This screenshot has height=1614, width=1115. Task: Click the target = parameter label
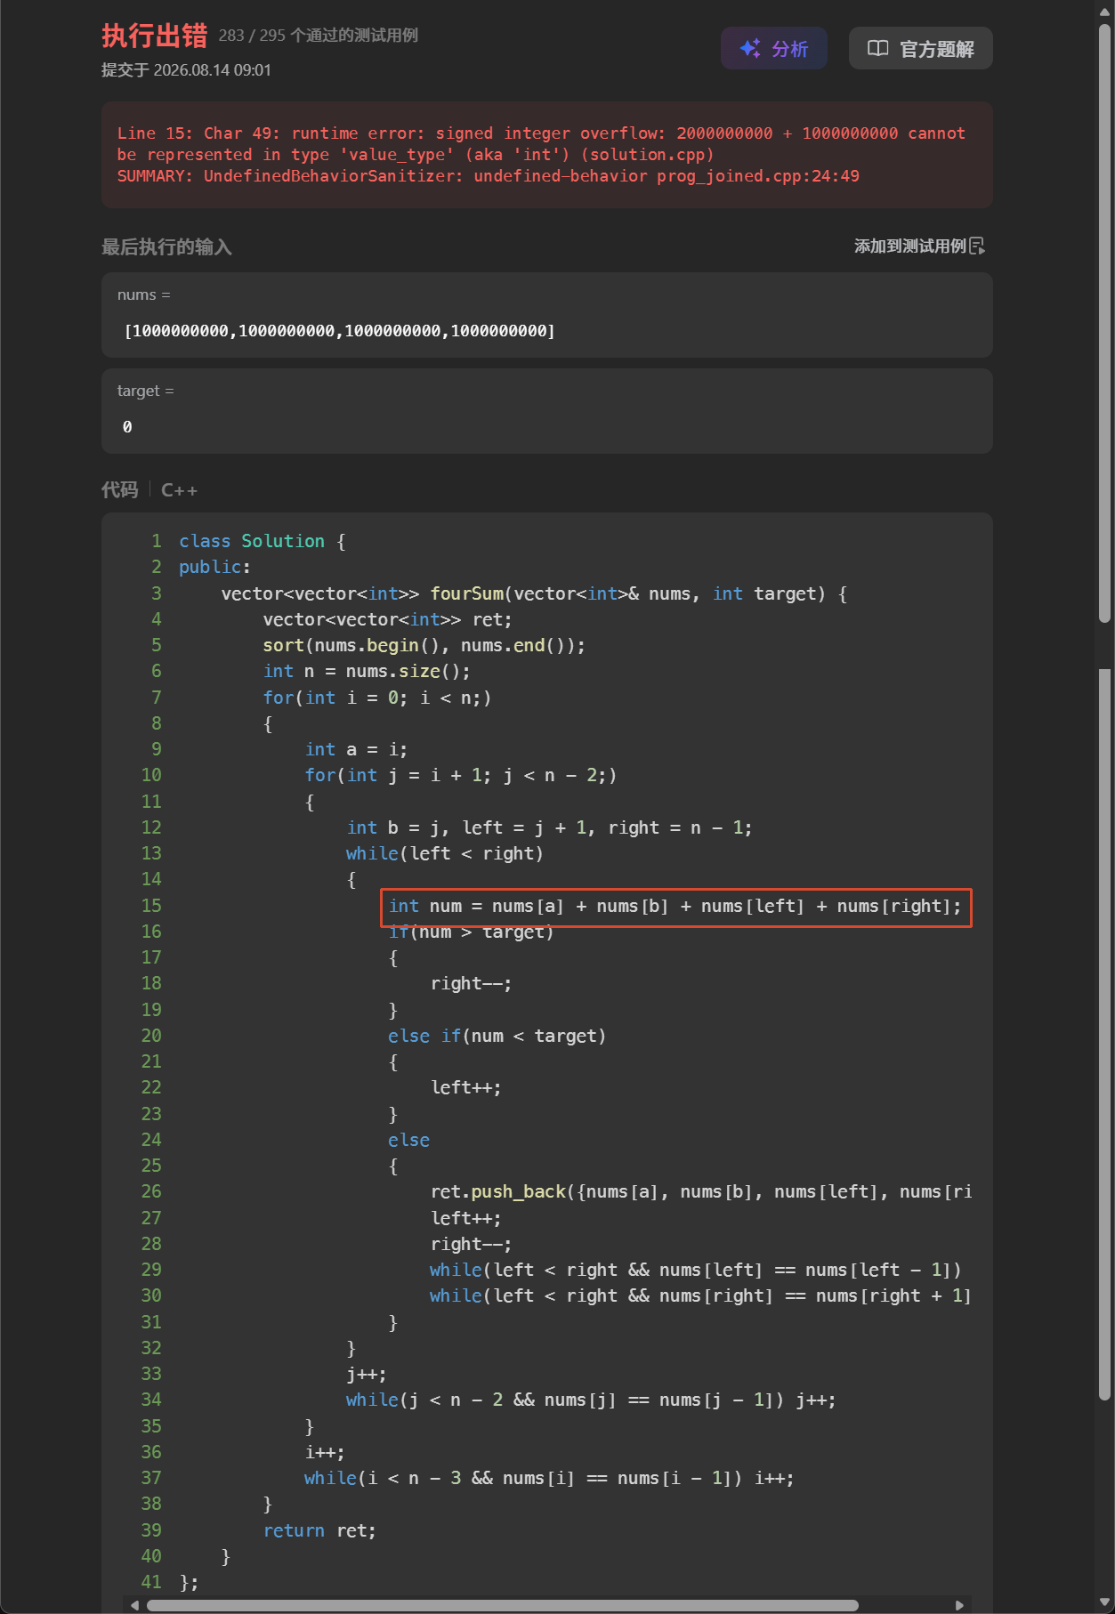[x=145, y=391]
